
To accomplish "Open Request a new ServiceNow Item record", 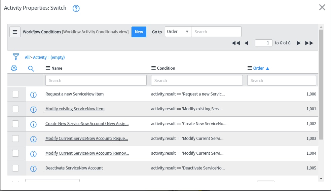I will [x=75, y=94].
